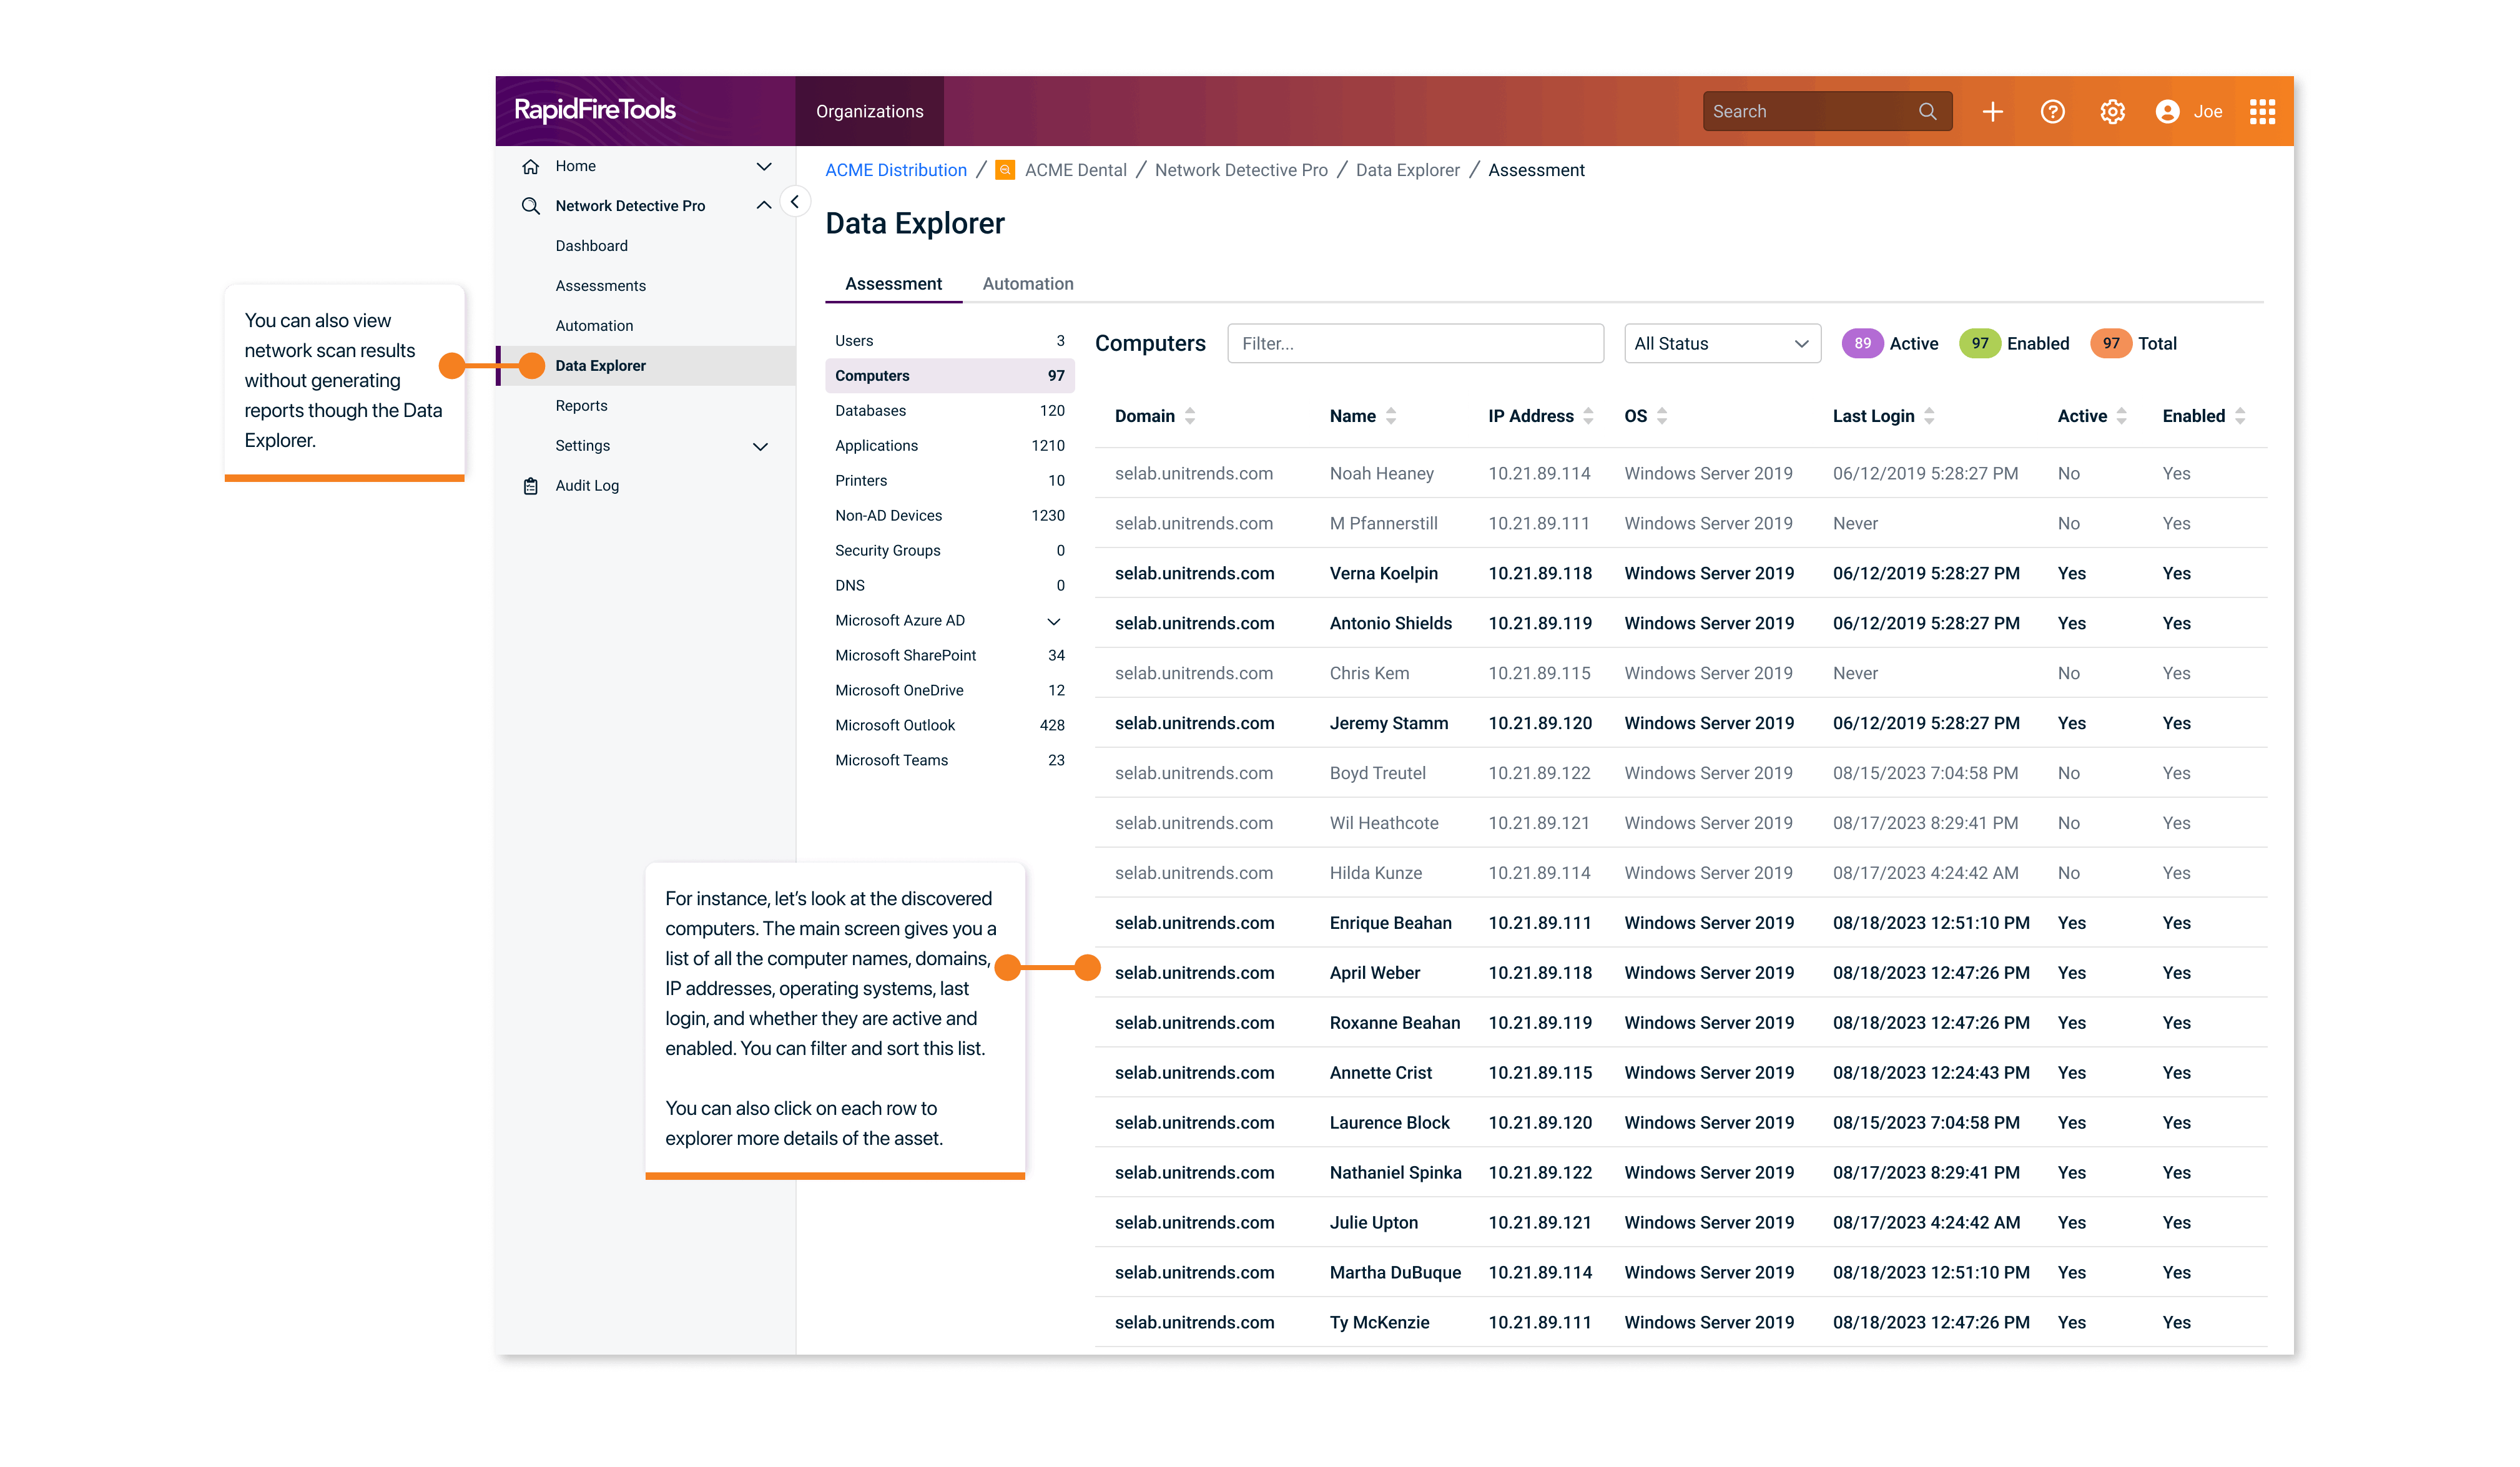
Task: Open the settings gear icon
Action: pos(2112,111)
